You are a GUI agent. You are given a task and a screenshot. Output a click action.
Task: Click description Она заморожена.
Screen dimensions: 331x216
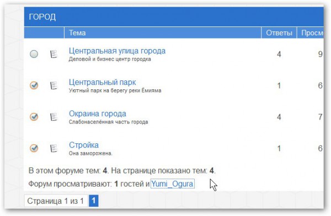click(x=90, y=153)
